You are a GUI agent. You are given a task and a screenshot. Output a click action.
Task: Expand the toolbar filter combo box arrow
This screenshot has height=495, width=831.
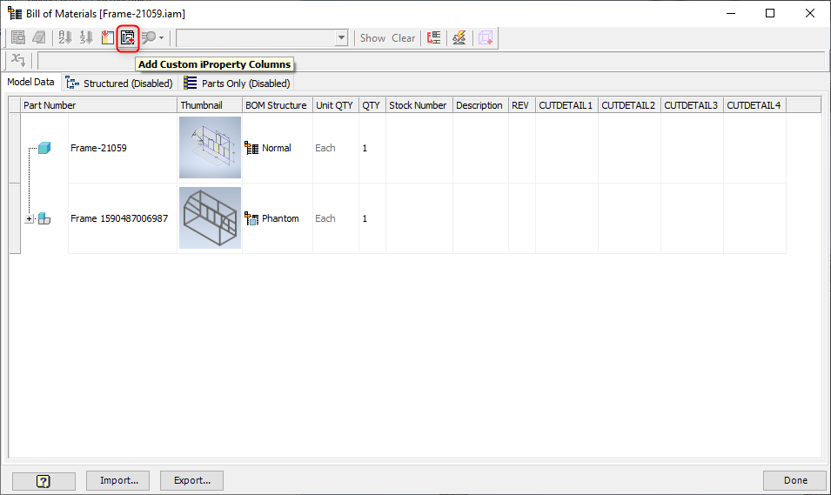click(342, 38)
